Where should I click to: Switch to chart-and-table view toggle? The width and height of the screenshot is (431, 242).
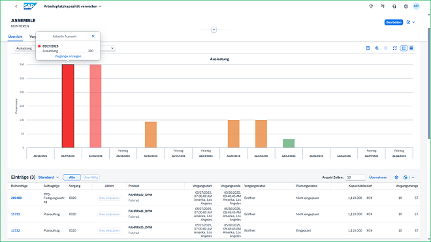(x=404, y=48)
